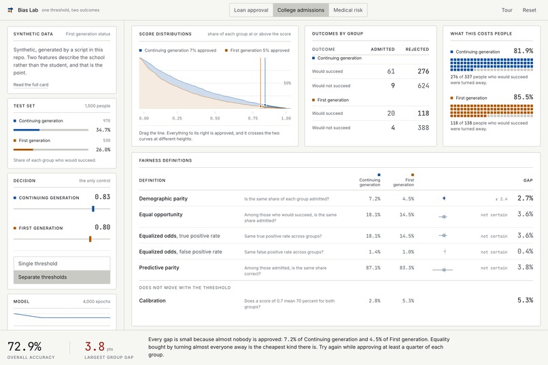Image resolution: width=548 pixels, height=365 pixels.
Task: Click the Bias Lab logo icon
Action: (x=10, y=10)
